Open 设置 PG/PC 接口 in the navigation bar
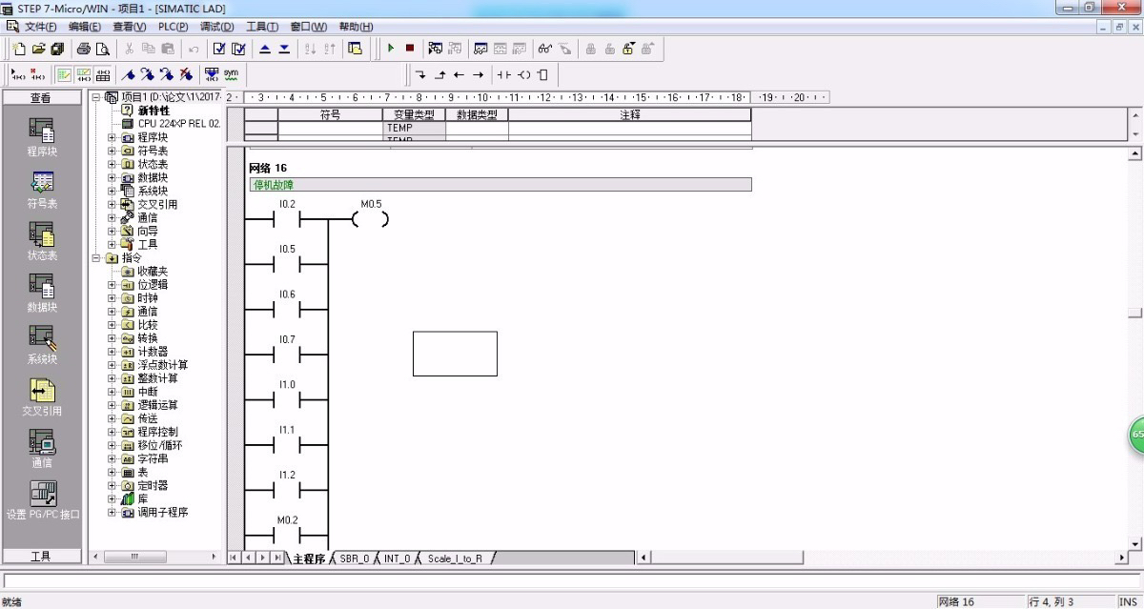The height and width of the screenshot is (609, 1144). (42, 499)
